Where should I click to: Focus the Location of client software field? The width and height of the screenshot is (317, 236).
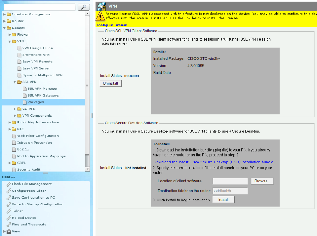coord(230,181)
